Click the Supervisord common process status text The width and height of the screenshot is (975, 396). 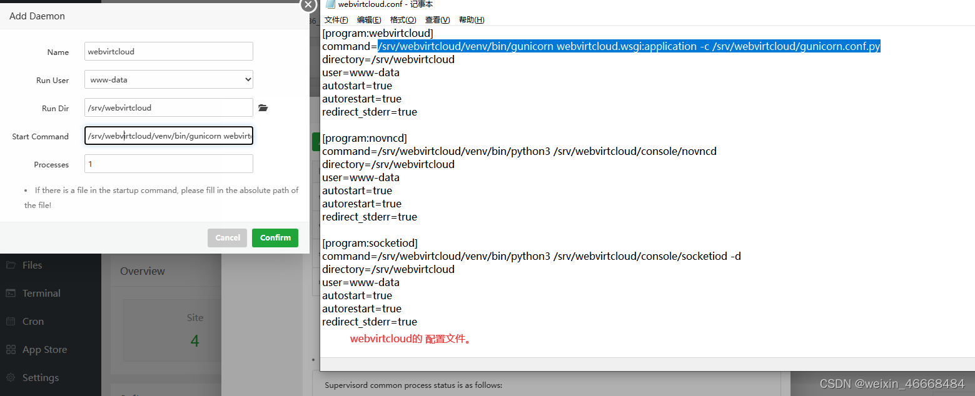(x=413, y=385)
